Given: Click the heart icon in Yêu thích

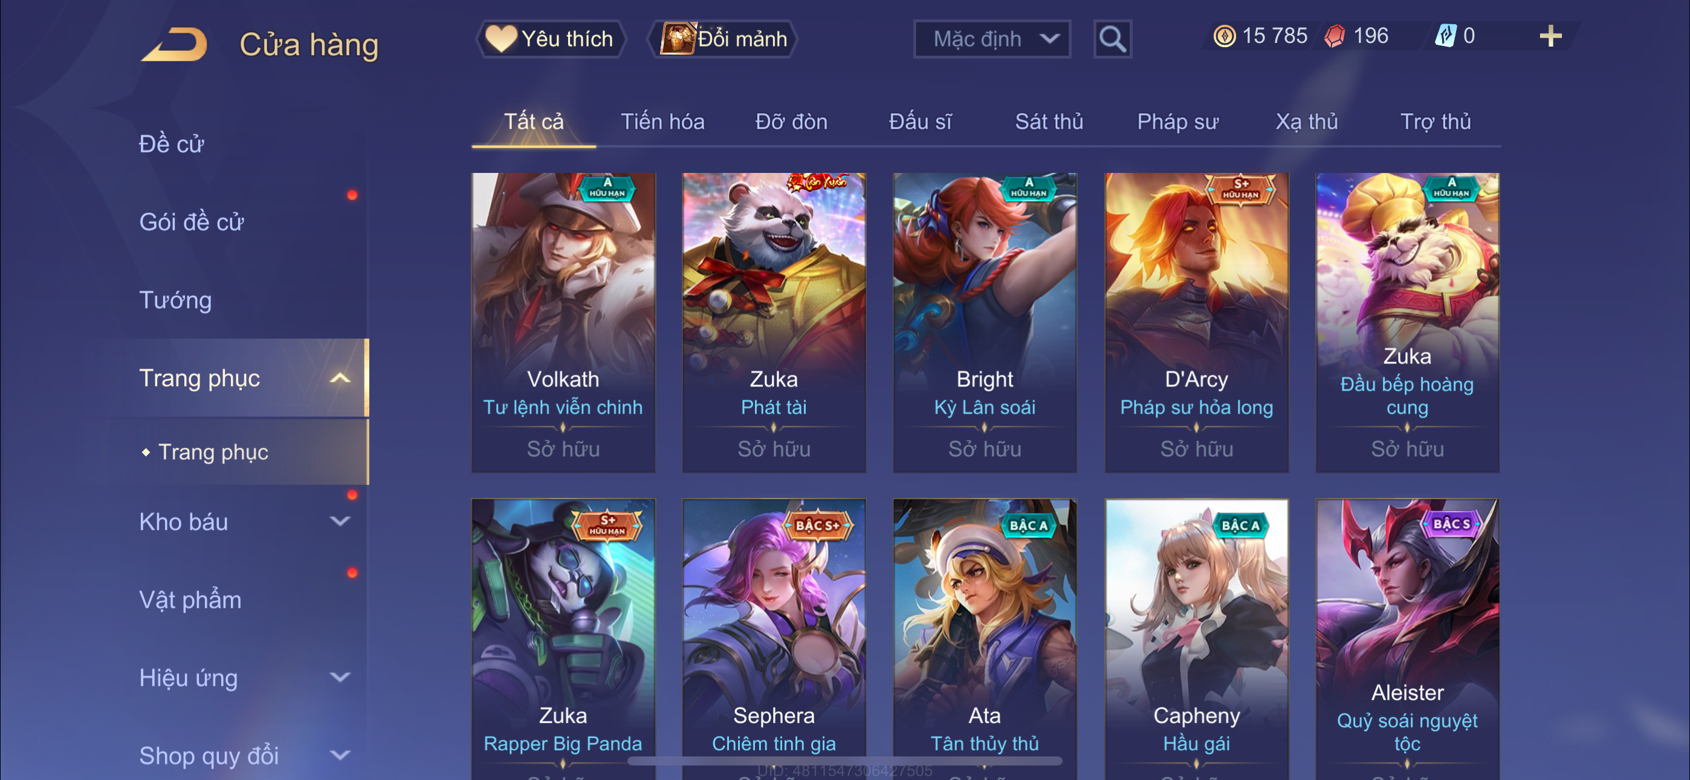Looking at the screenshot, I should click(500, 39).
